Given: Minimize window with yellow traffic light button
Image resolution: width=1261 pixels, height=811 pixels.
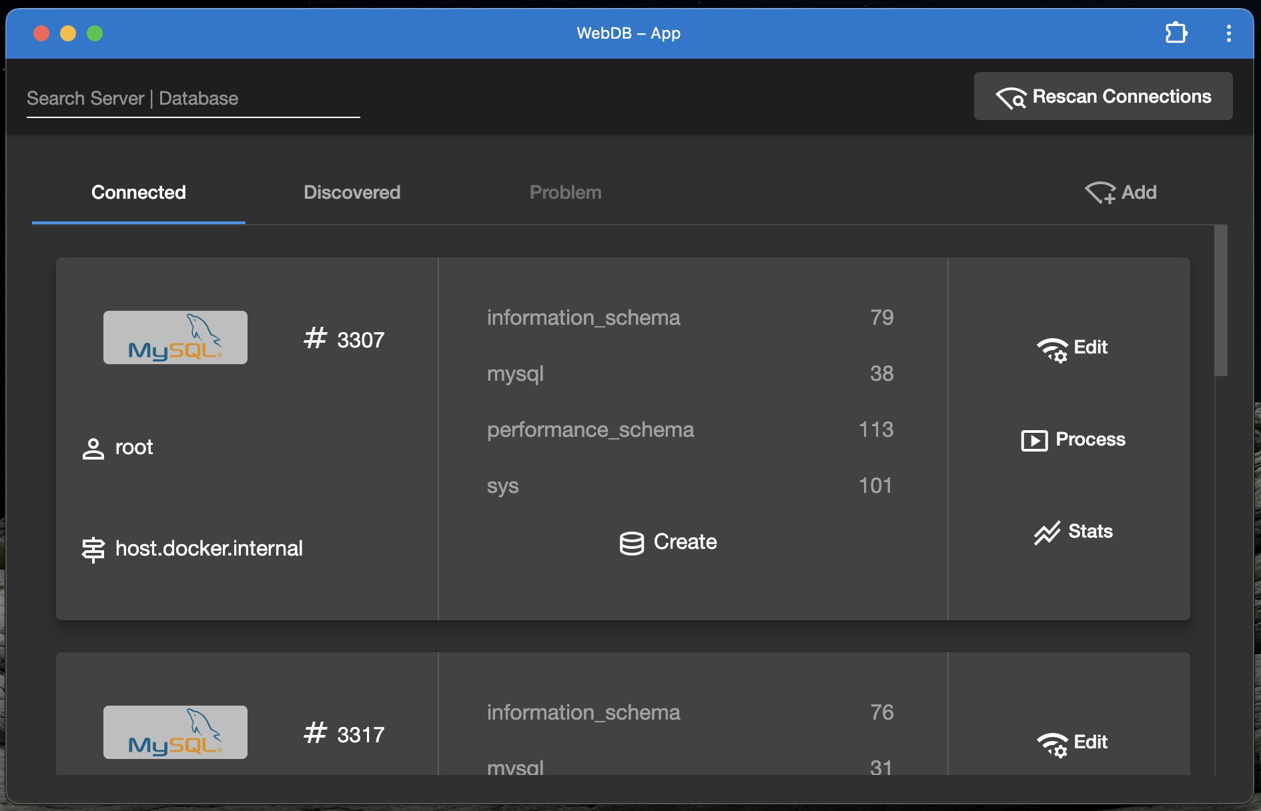Looking at the screenshot, I should pyautogui.click(x=68, y=33).
